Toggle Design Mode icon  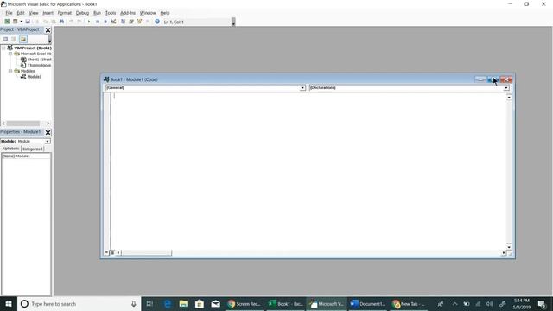pyautogui.click(x=113, y=22)
